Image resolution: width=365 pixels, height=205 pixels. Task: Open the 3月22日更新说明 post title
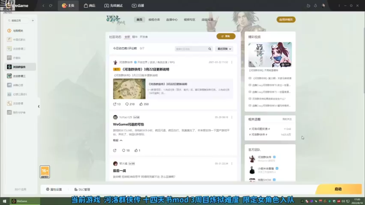click(146, 69)
